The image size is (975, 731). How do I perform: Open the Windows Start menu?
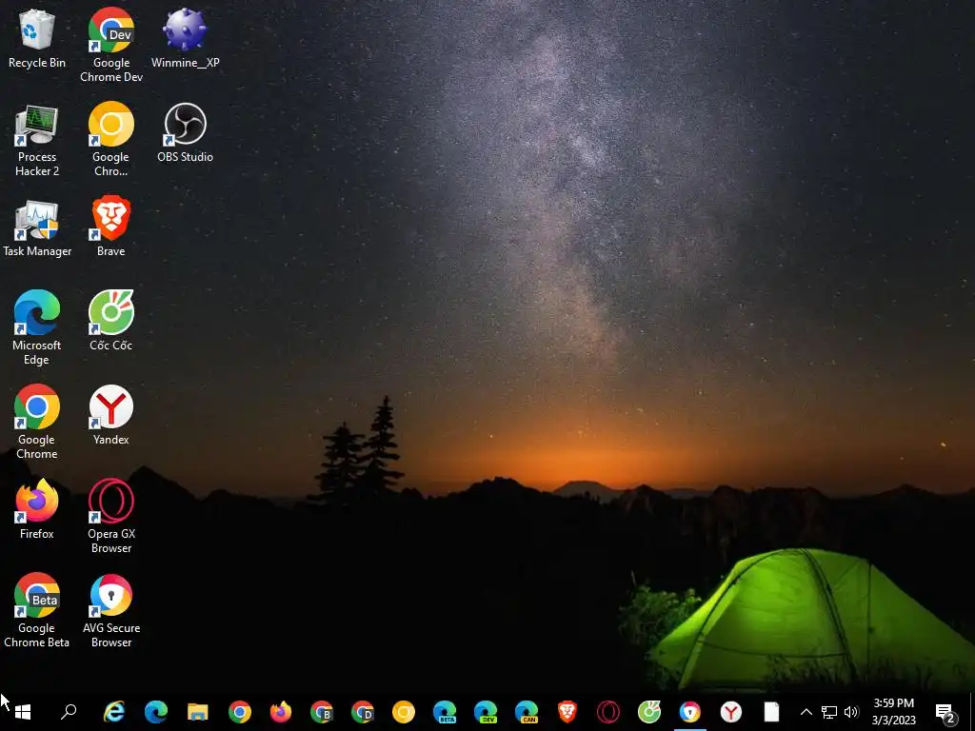(x=23, y=712)
